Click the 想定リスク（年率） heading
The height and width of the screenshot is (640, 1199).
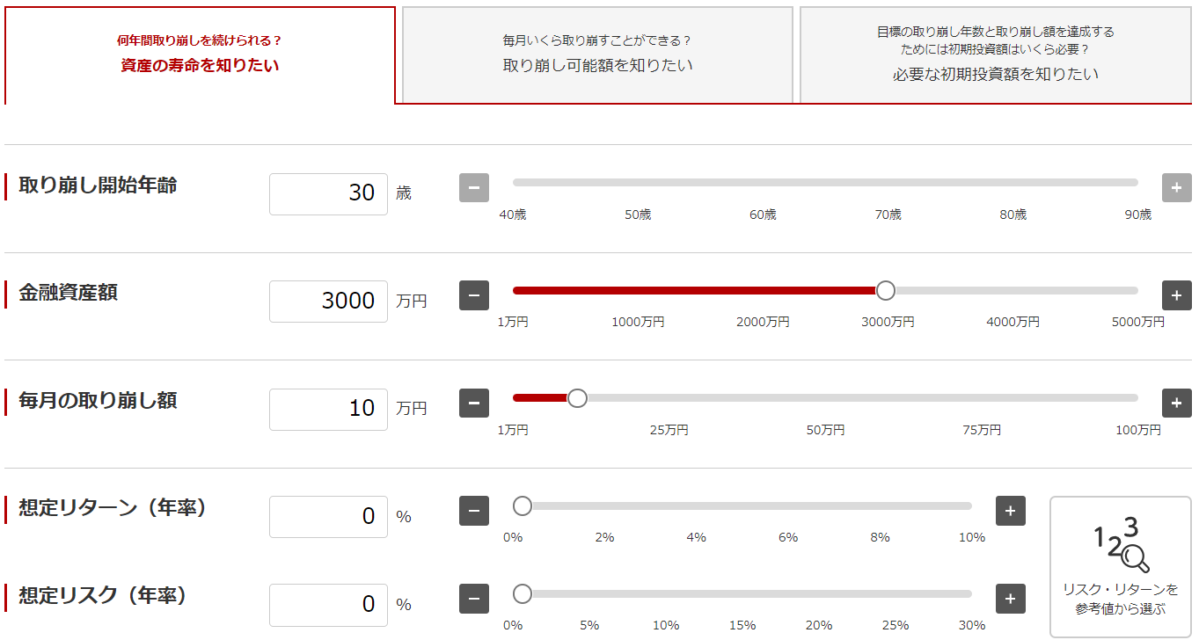103,596
